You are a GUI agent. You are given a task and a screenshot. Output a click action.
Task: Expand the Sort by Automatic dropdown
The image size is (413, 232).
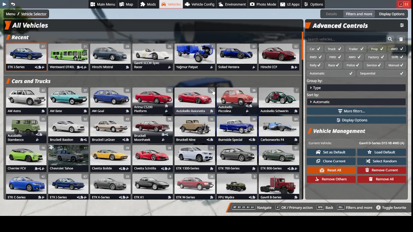pyautogui.click(x=356, y=102)
